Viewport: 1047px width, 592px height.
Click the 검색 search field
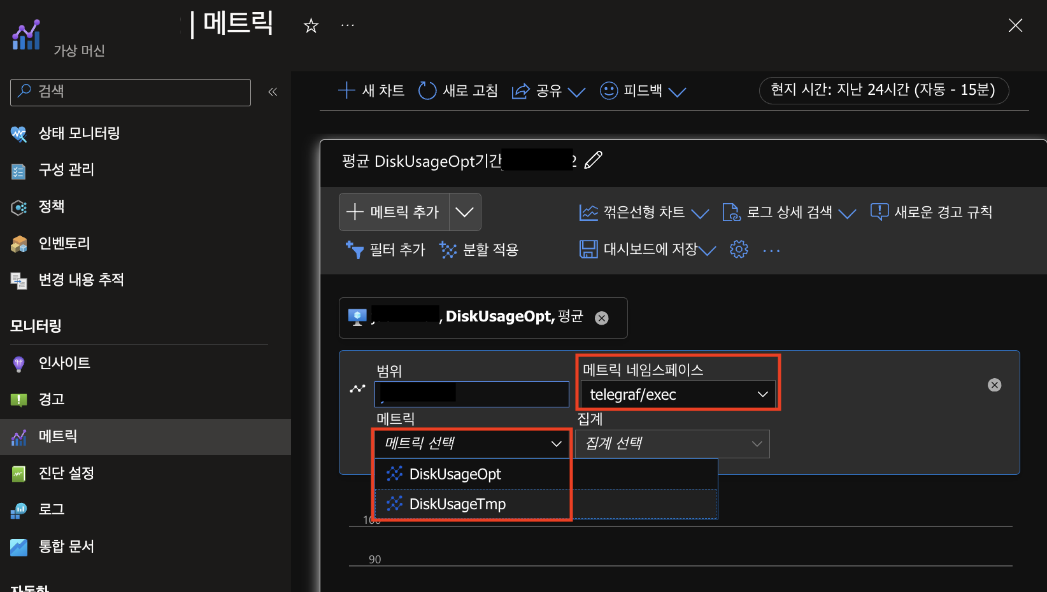click(131, 92)
